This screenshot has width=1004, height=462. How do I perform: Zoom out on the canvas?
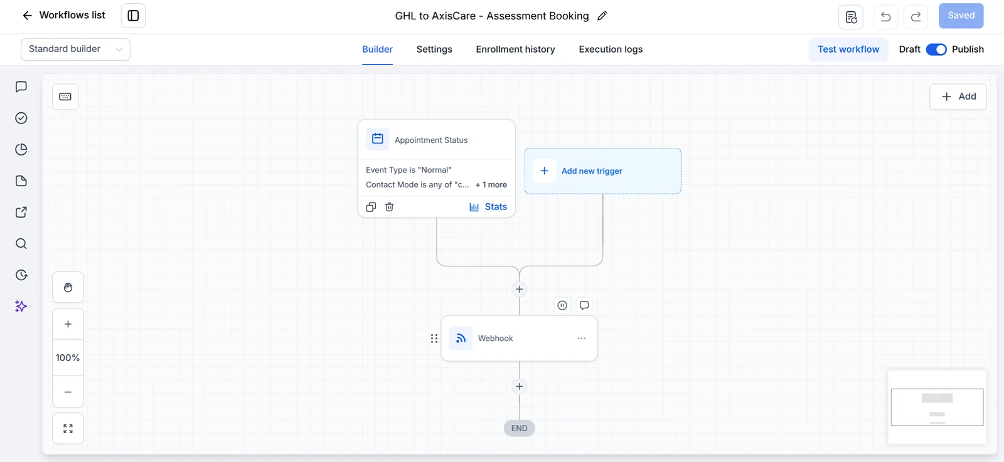68,392
